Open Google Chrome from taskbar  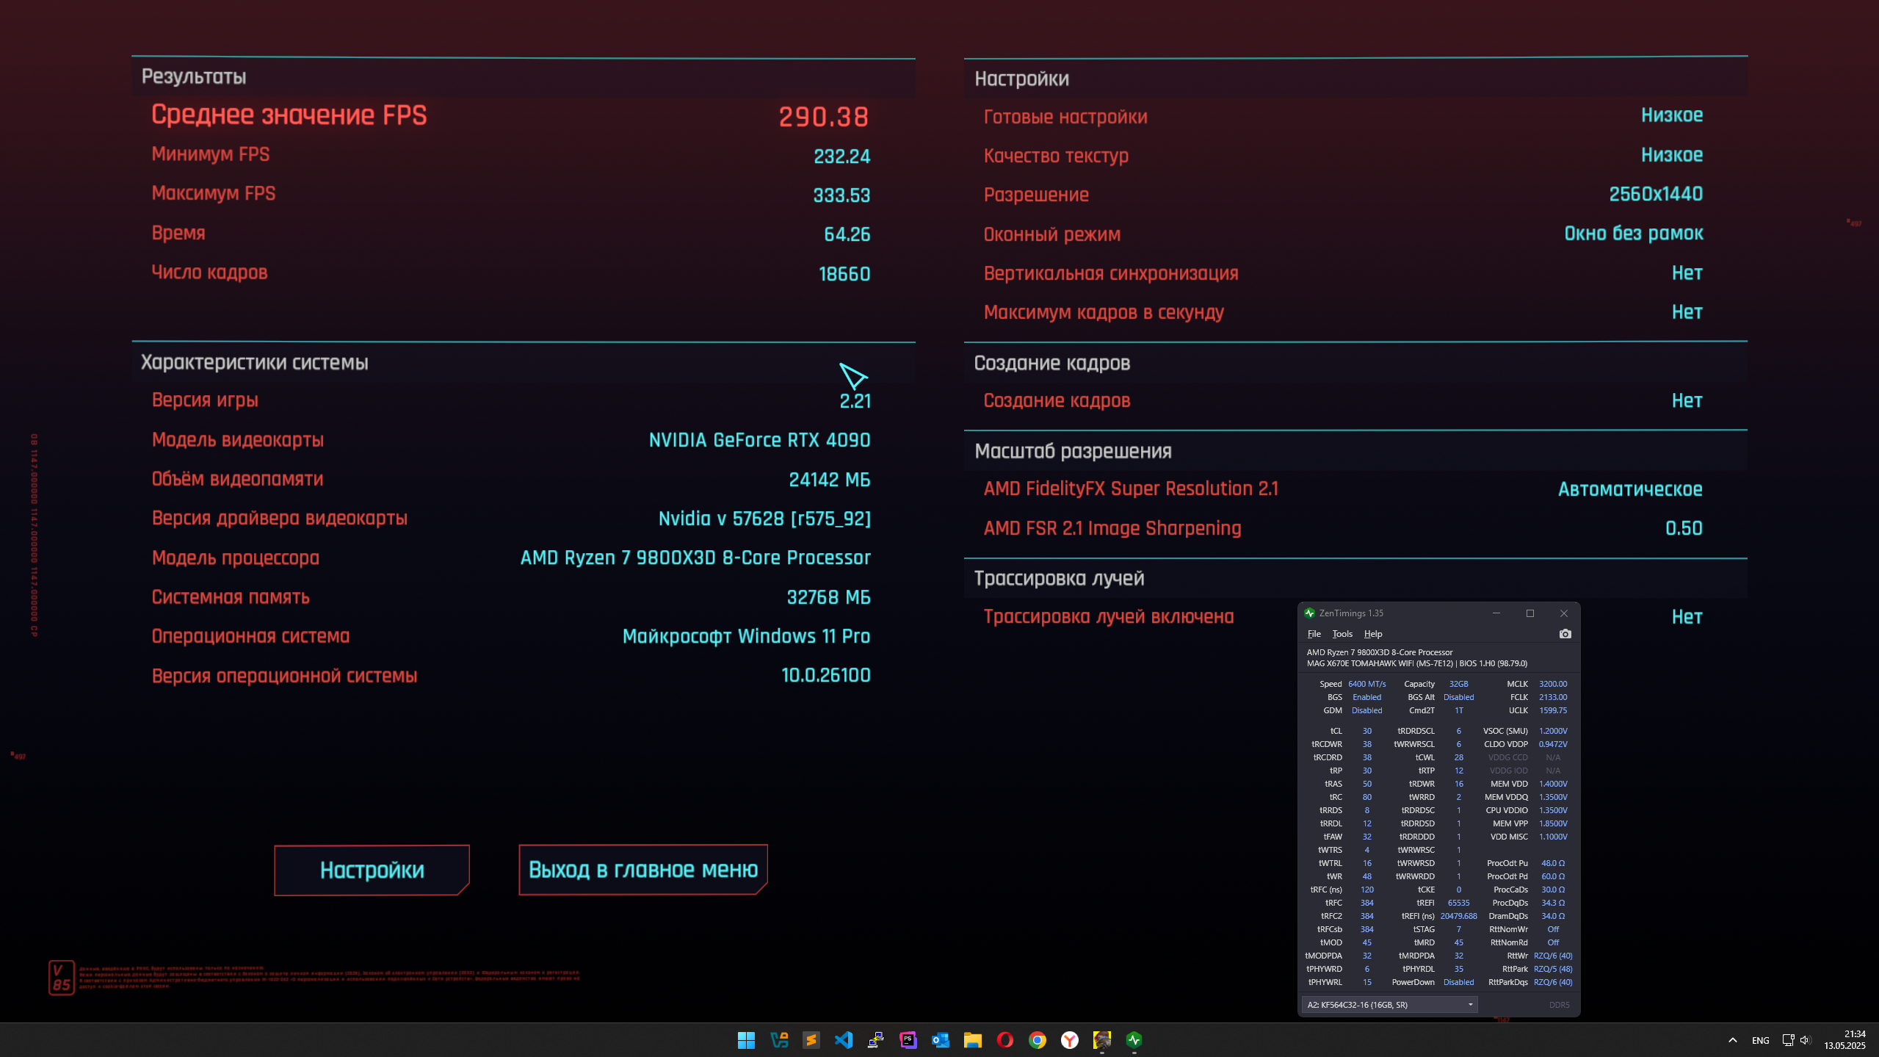click(1037, 1039)
